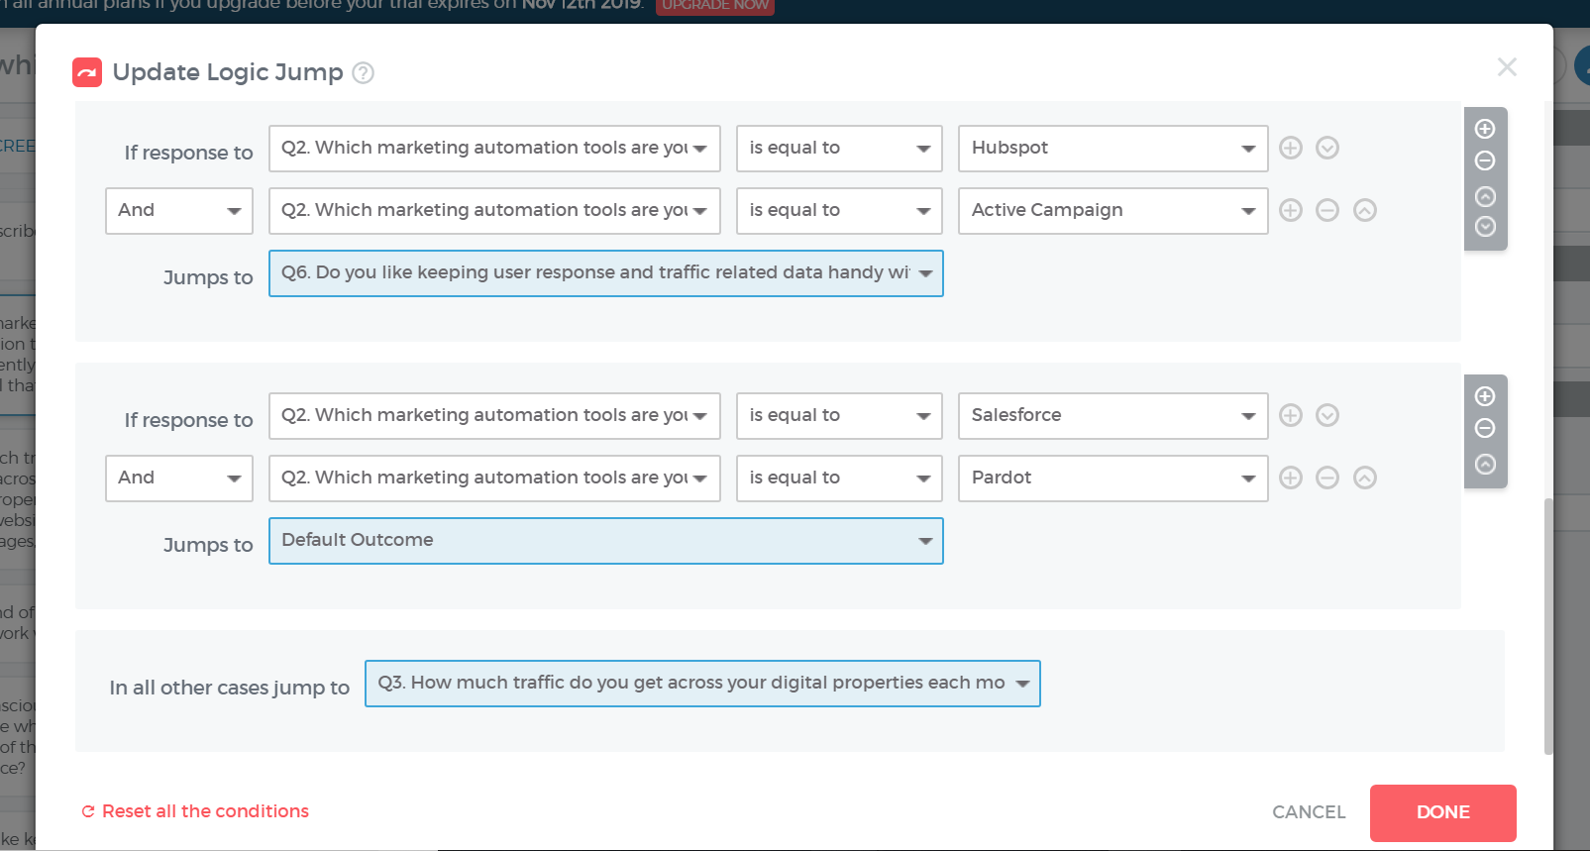Click the red Logic Jump icon in header

pos(87,72)
